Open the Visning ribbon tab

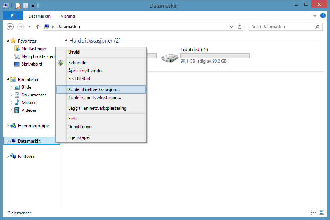[x=68, y=16]
